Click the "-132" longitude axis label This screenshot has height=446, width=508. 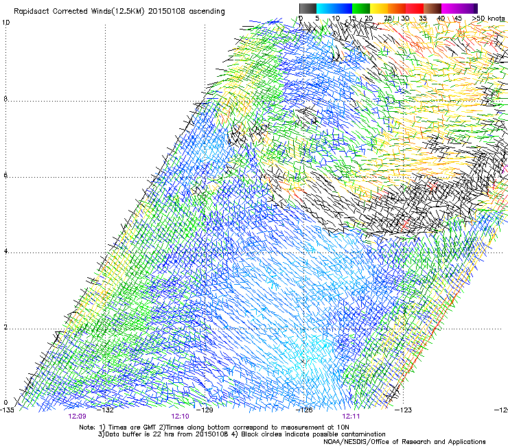pyautogui.click(x=106, y=410)
